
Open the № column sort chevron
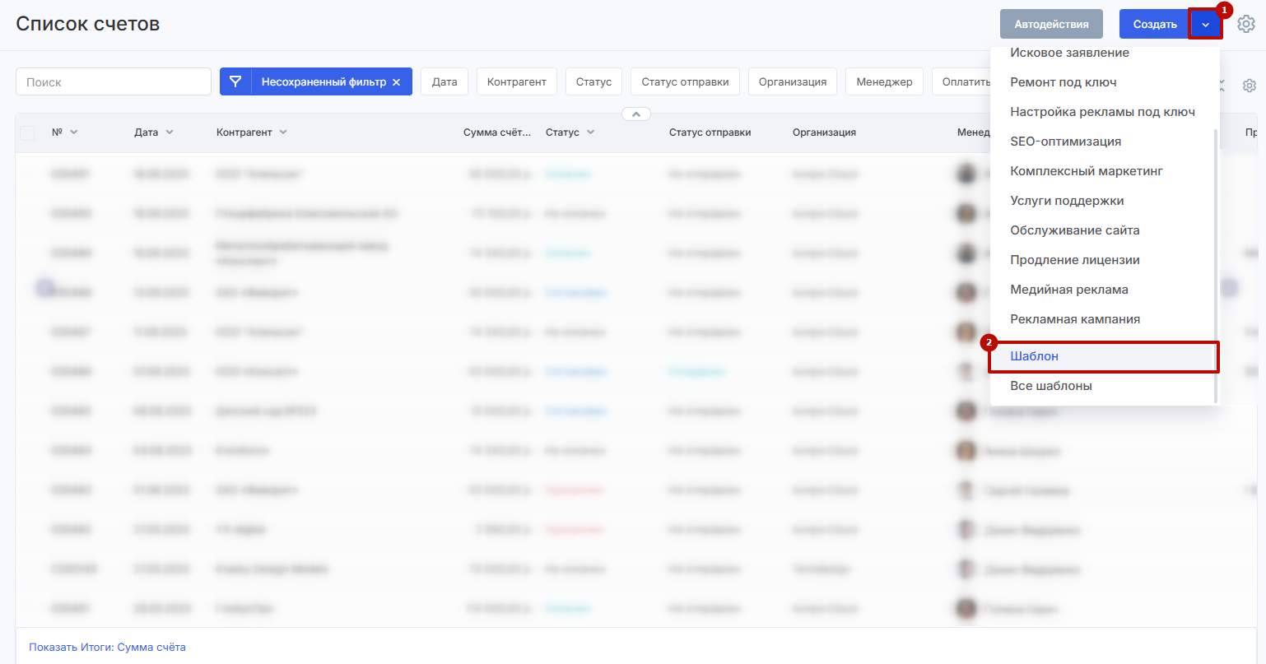click(74, 132)
